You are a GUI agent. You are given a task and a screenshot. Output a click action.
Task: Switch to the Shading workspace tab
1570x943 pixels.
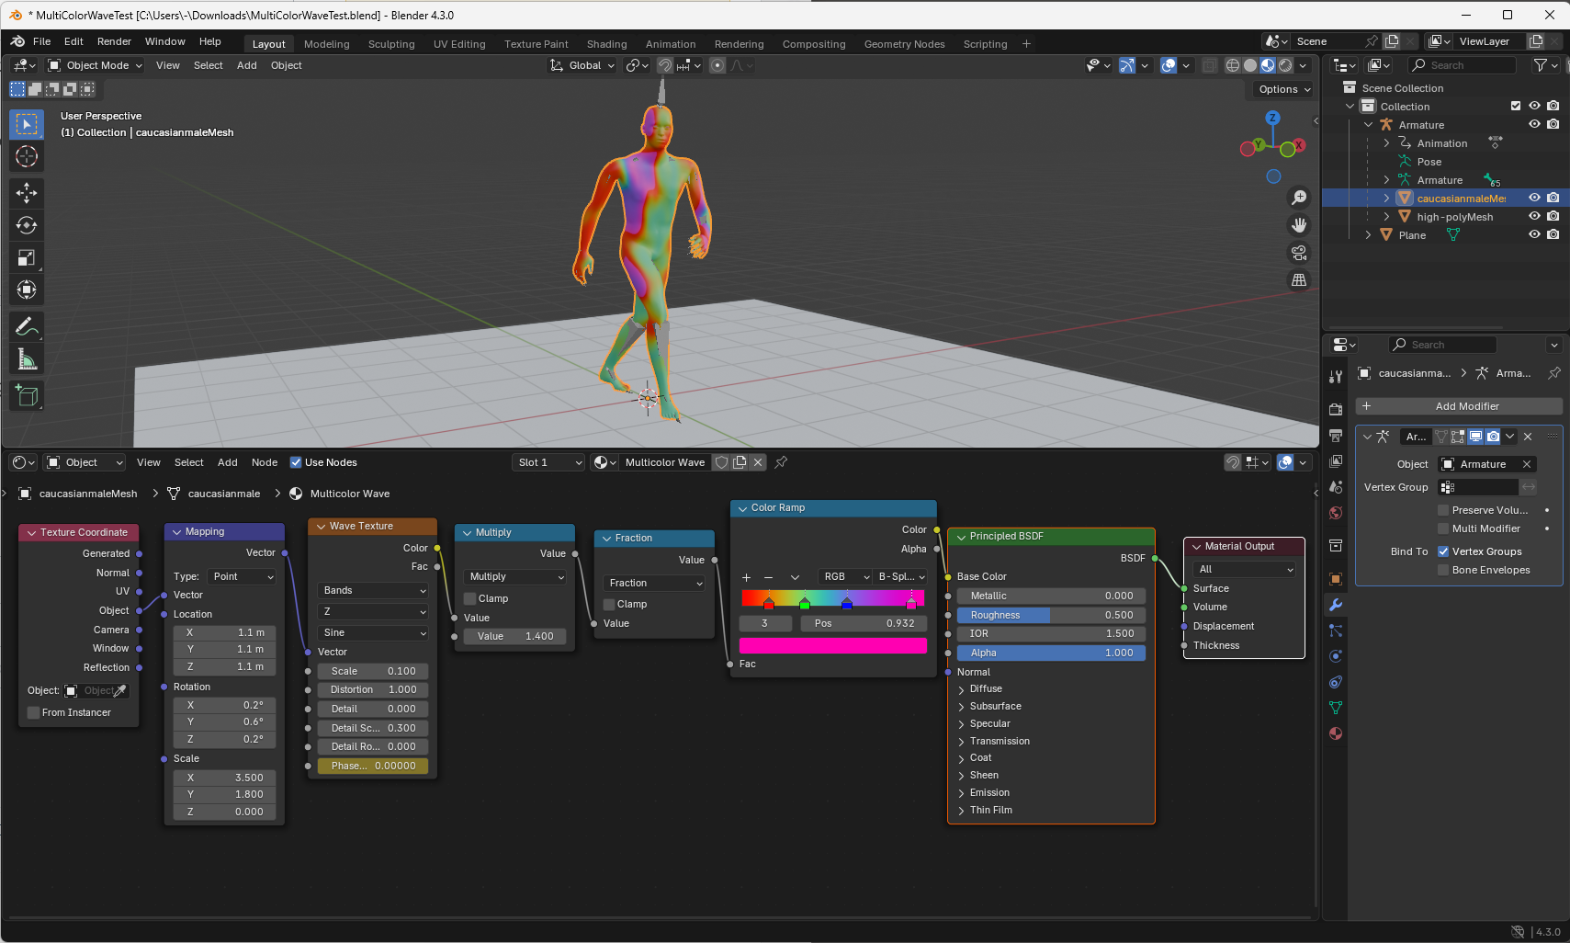coord(606,44)
